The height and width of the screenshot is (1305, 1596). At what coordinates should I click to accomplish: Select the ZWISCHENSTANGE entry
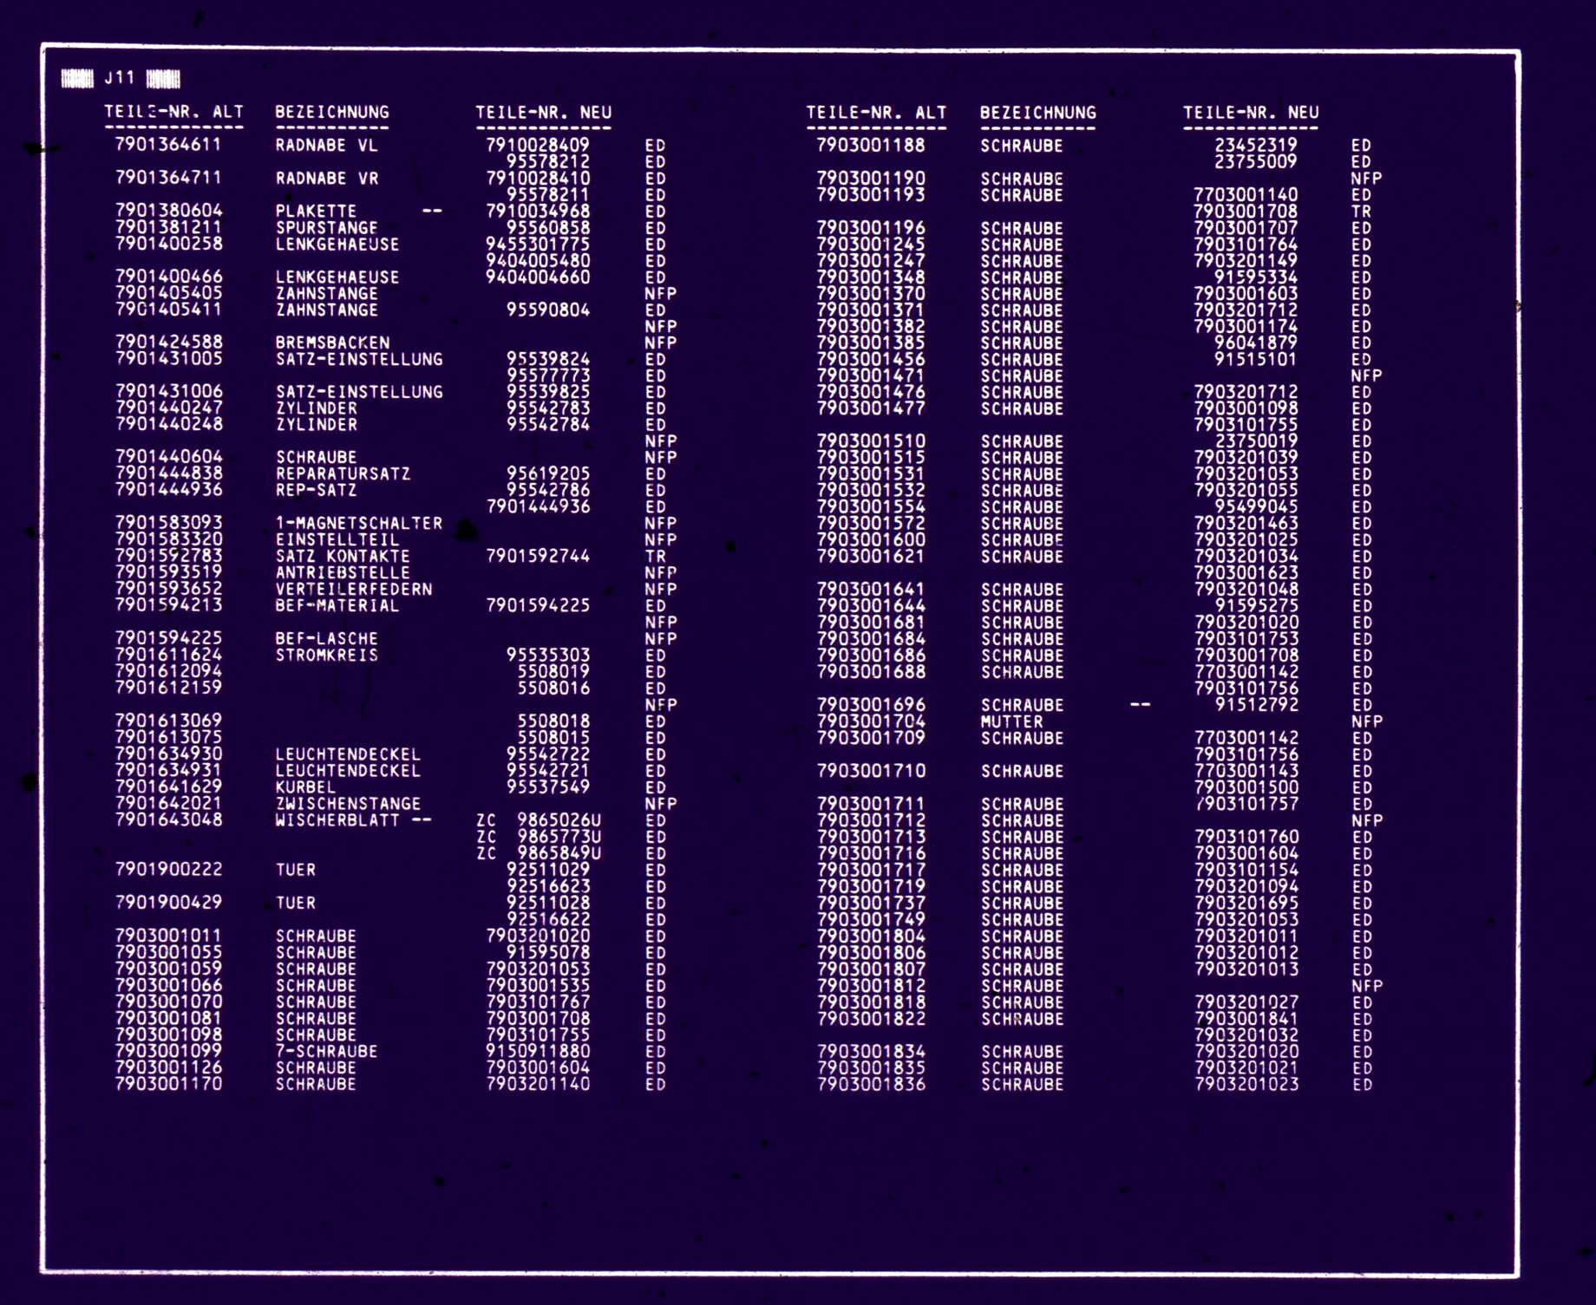[x=348, y=804]
